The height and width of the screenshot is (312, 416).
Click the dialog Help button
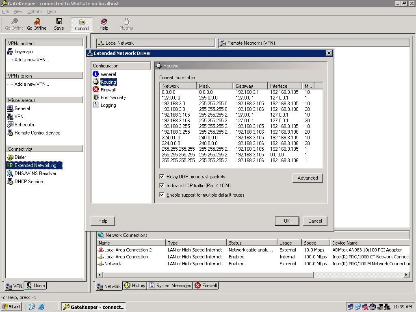103,221
